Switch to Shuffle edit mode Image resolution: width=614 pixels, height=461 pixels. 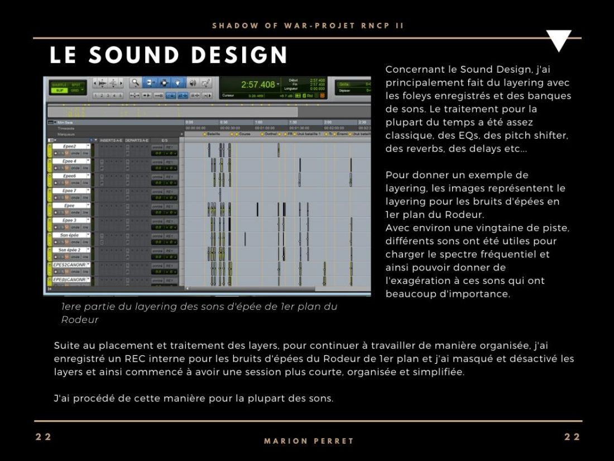tap(60, 84)
